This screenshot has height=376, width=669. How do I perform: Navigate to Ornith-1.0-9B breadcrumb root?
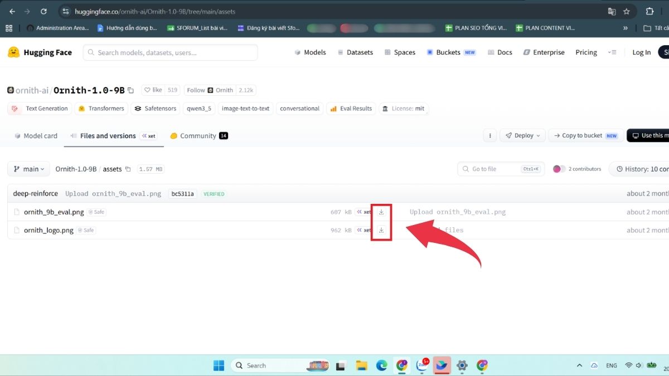[x=76, y=169]
